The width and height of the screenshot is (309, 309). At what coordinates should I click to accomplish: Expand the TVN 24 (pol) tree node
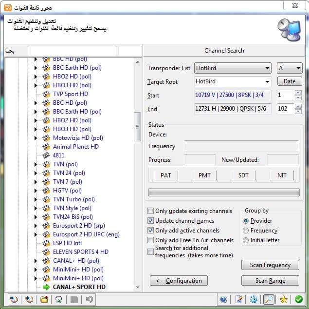point(36,173)
